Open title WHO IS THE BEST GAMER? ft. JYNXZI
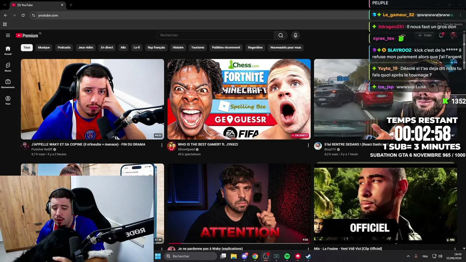Viewport: 466px width, 262px height. click(208, 144)
